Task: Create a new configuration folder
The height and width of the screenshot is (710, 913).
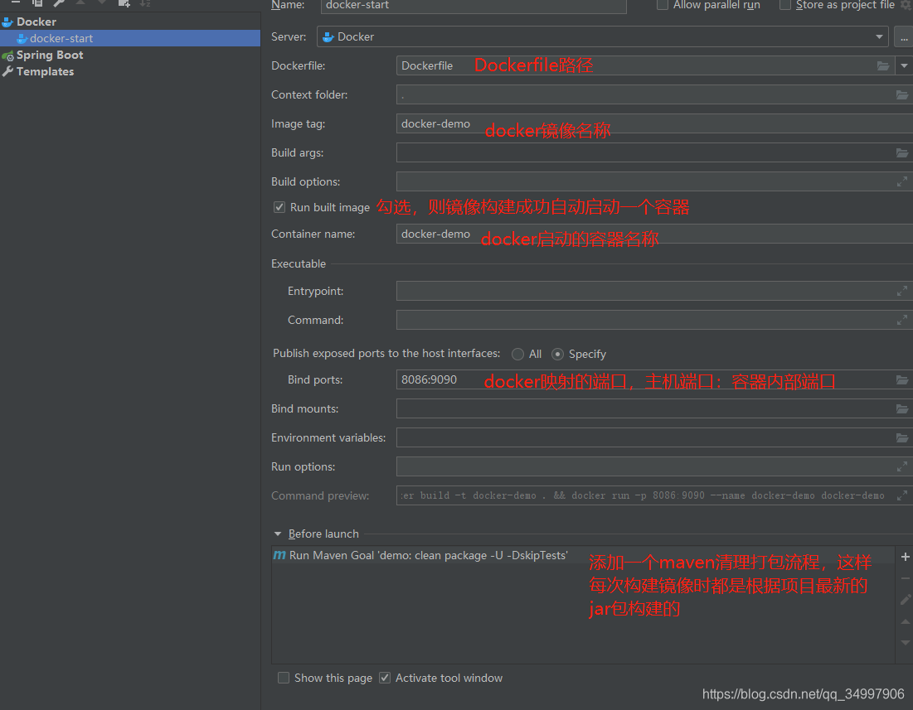Action: point(123,3)
